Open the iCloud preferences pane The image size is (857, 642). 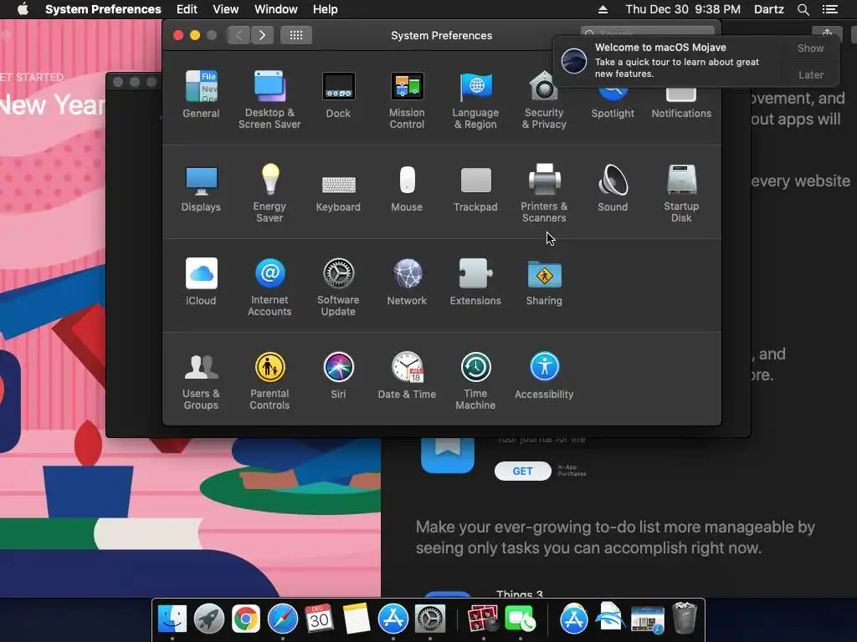point(201,282)
